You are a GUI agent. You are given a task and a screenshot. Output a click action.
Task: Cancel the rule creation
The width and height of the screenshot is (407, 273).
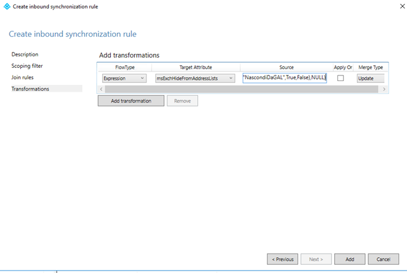coord(384,259)
